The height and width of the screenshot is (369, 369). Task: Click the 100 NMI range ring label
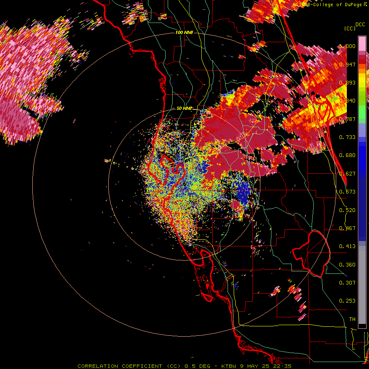[184, 32]
